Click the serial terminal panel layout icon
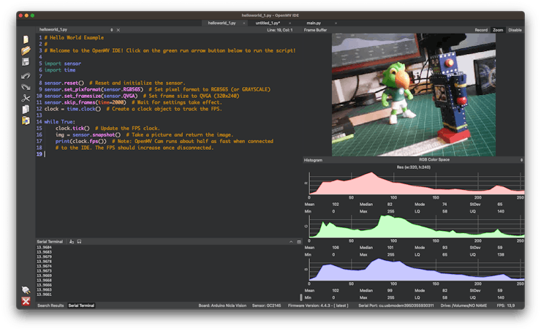The image size is (541, 331). tap(299, 242)
